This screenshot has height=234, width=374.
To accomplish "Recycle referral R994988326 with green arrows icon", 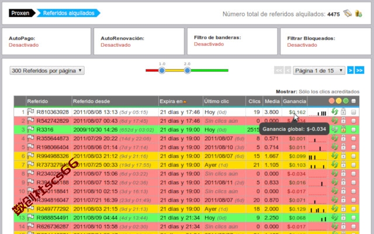I will [x=335, y=156].
